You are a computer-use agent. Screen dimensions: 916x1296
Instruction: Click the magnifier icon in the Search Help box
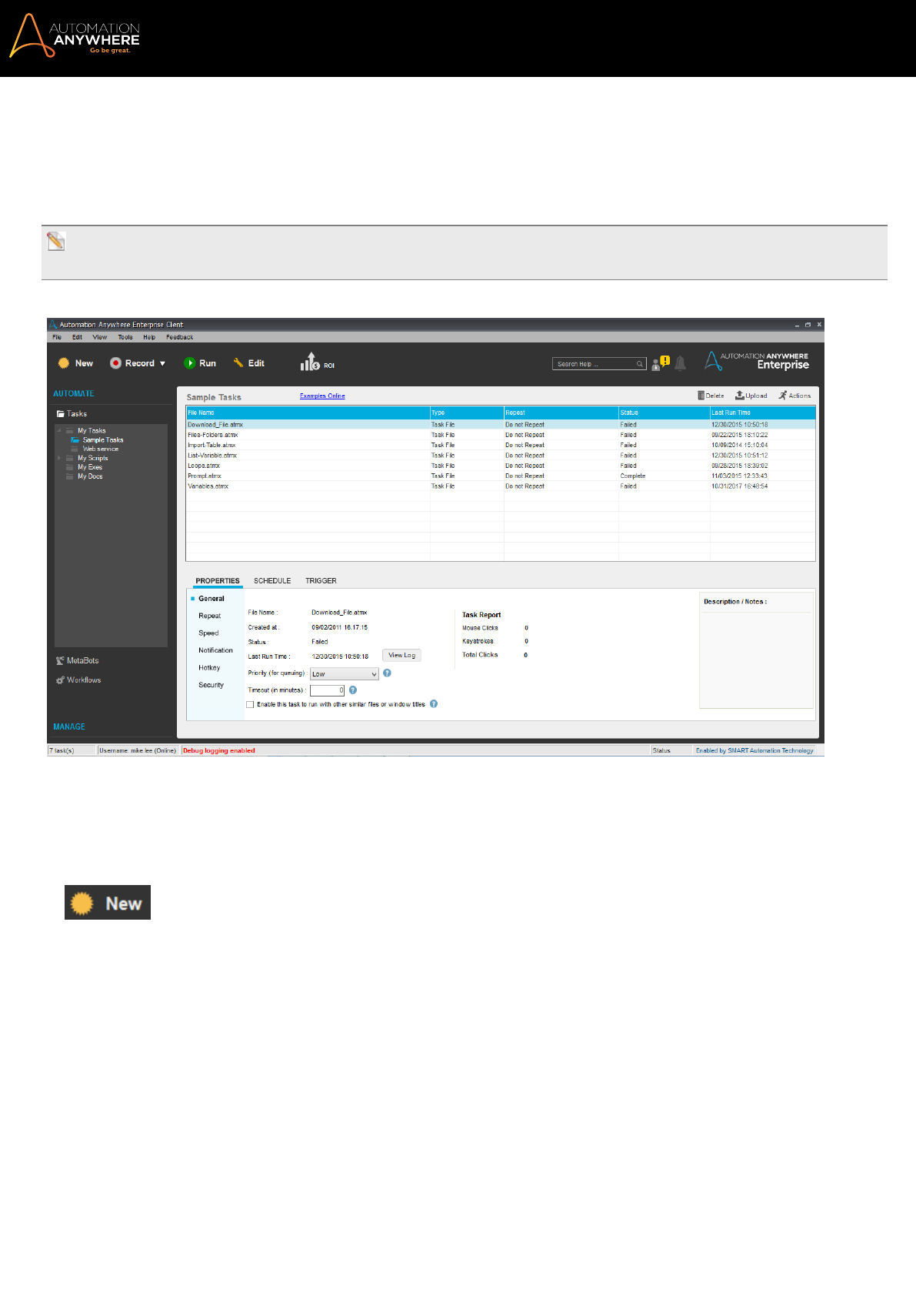pyautogui.click(x=639, y=364)
